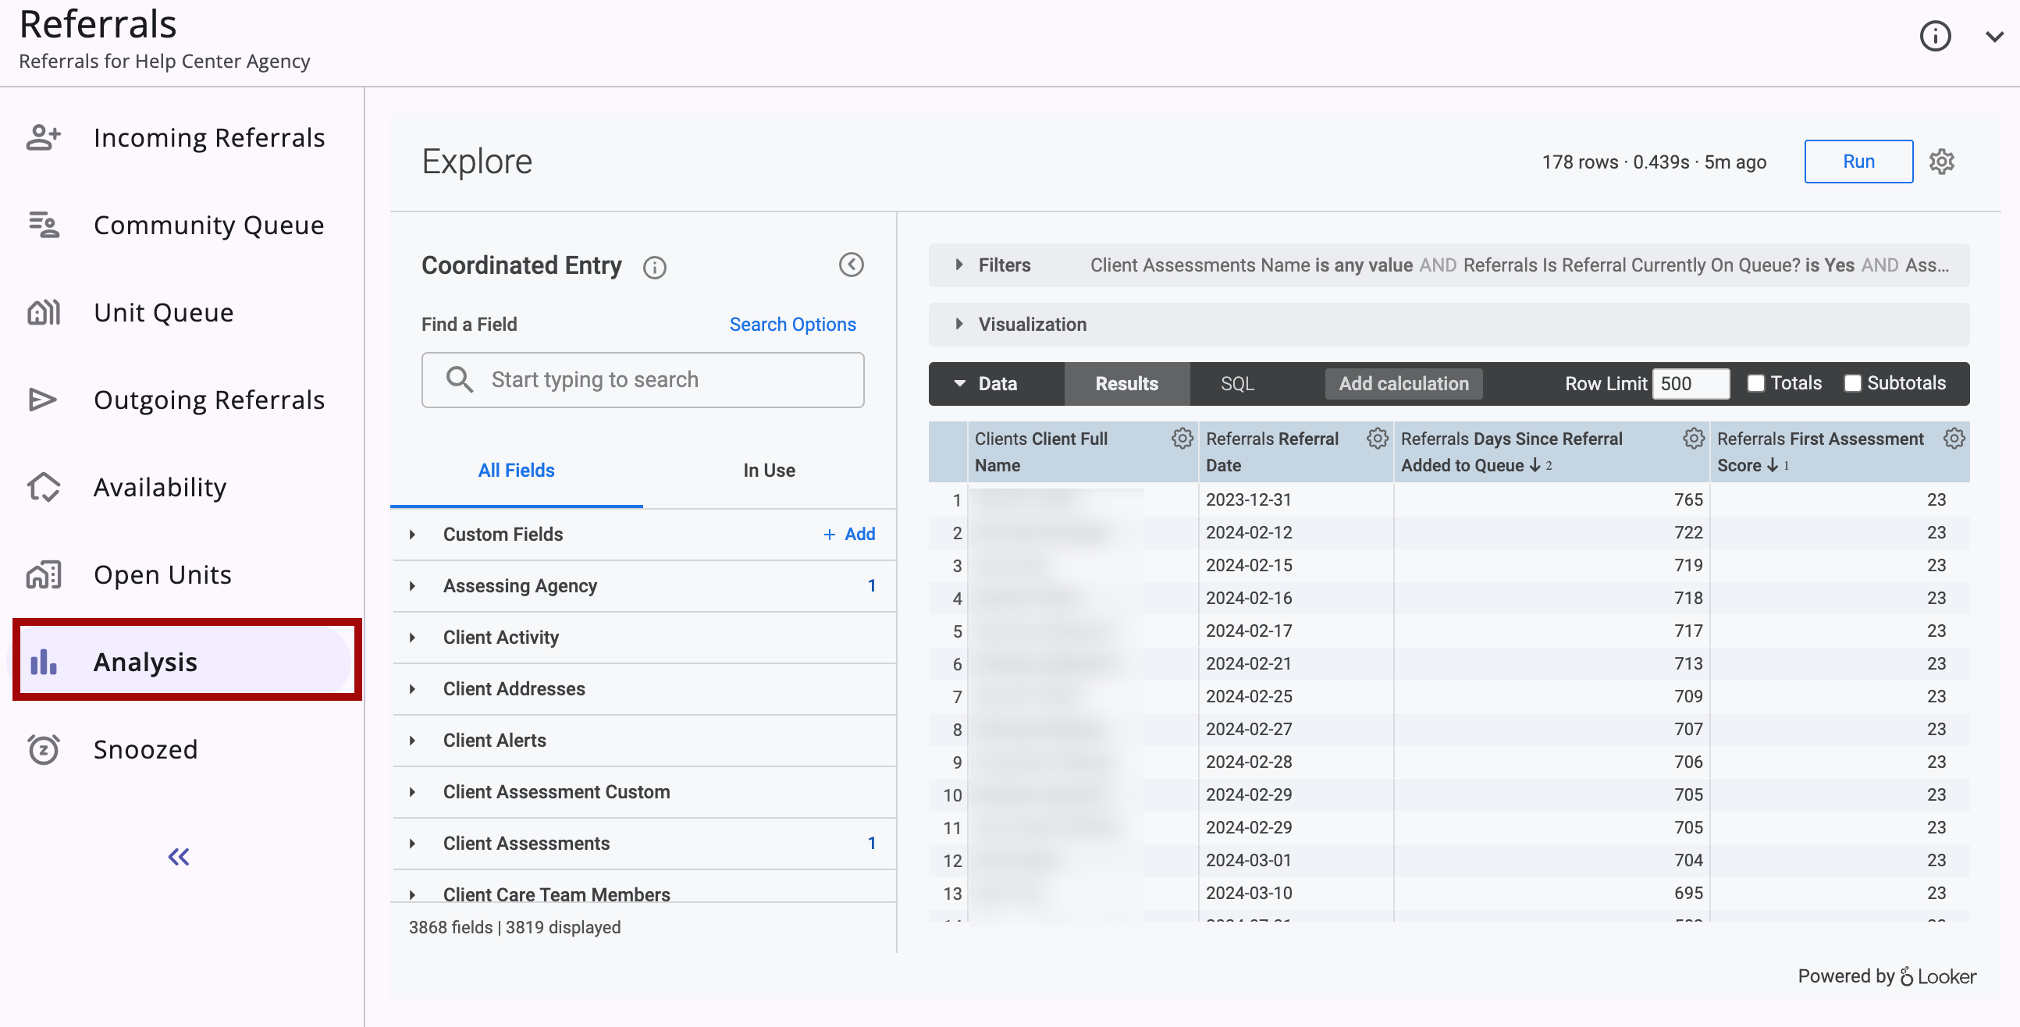This screenshot has height=1027, width=2020.
Task: Click the Find a Field search box
Action: pyautogui.click(x=642, y=380)
